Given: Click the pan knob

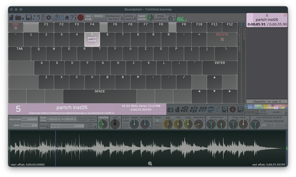Looking at the screenshot, I should 115,125.
